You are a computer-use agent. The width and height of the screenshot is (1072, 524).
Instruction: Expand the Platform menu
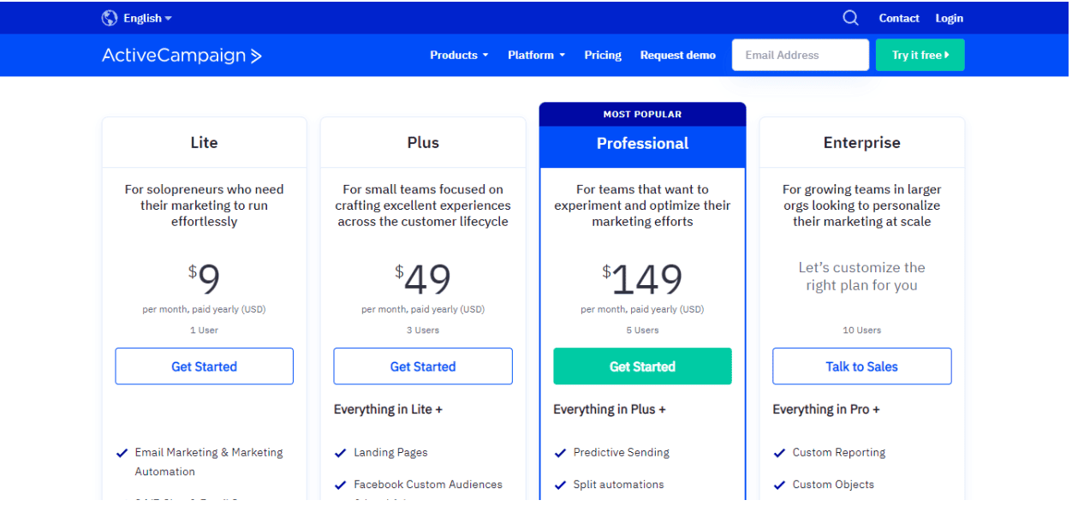pos(536,55)
